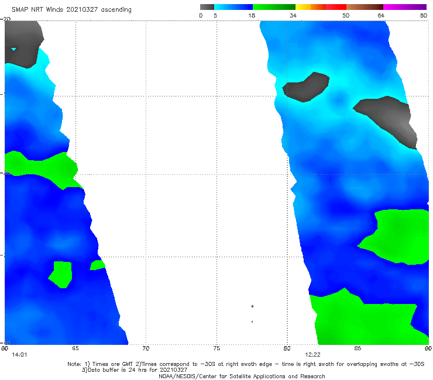Click the green 18-34 segment of the color bar
This screenshot has width=433, height=380.
tap(274, 7)
